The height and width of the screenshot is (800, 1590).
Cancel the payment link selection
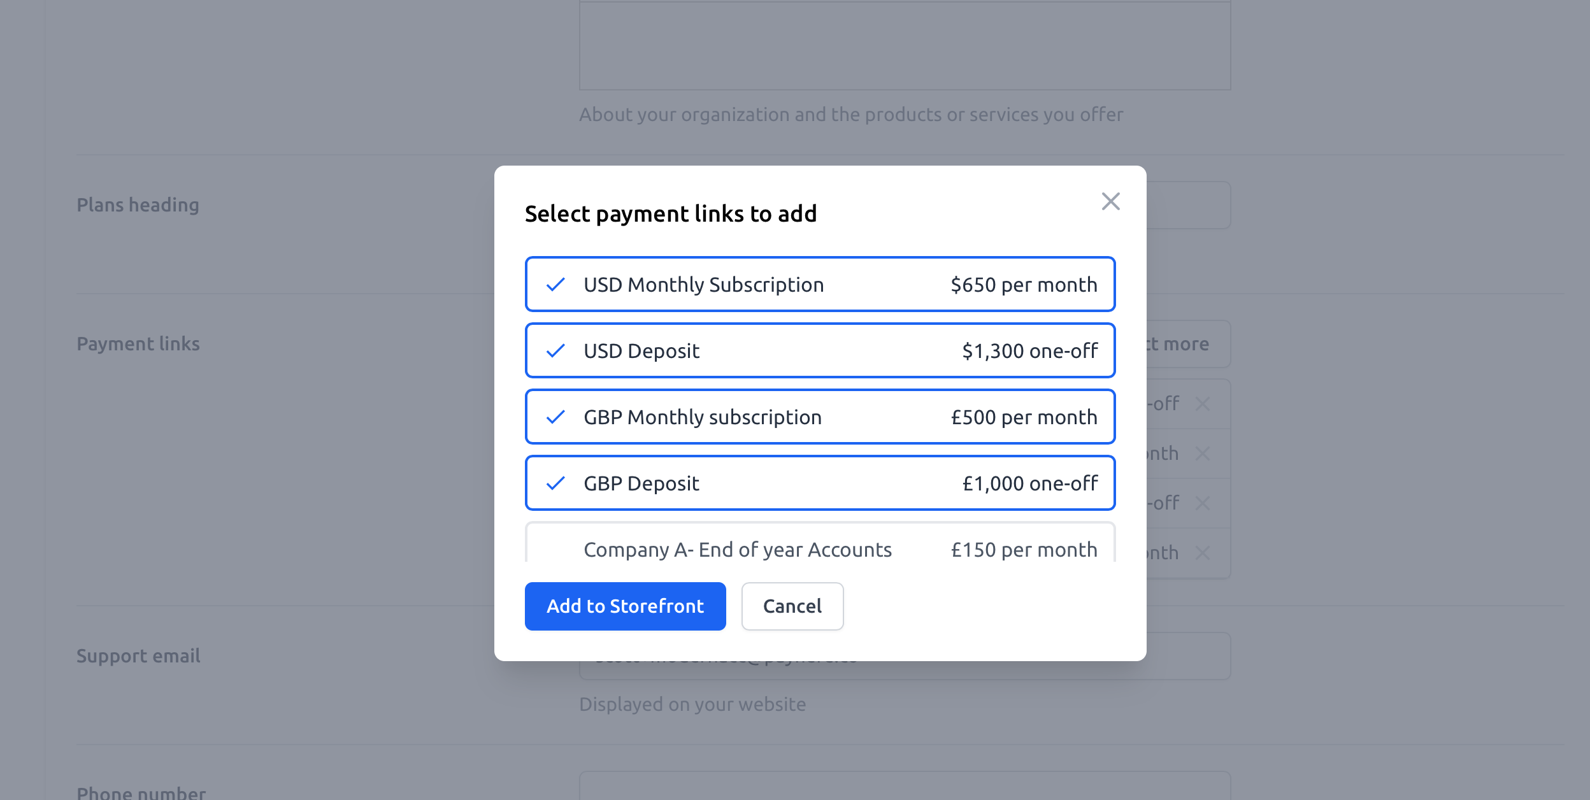[x=792, y=606]
